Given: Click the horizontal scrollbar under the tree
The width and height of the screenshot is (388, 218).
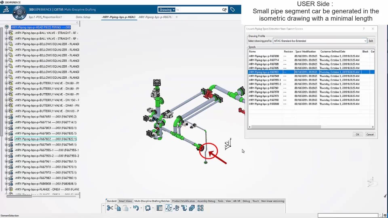Looking at the screenshot, I should [19, 197].
